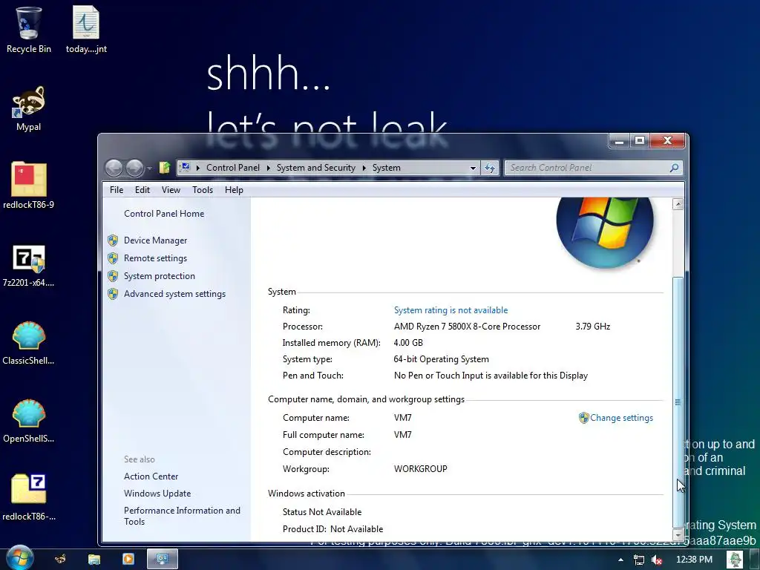Open System protection link
760x570 pixels.
[160, 276]
